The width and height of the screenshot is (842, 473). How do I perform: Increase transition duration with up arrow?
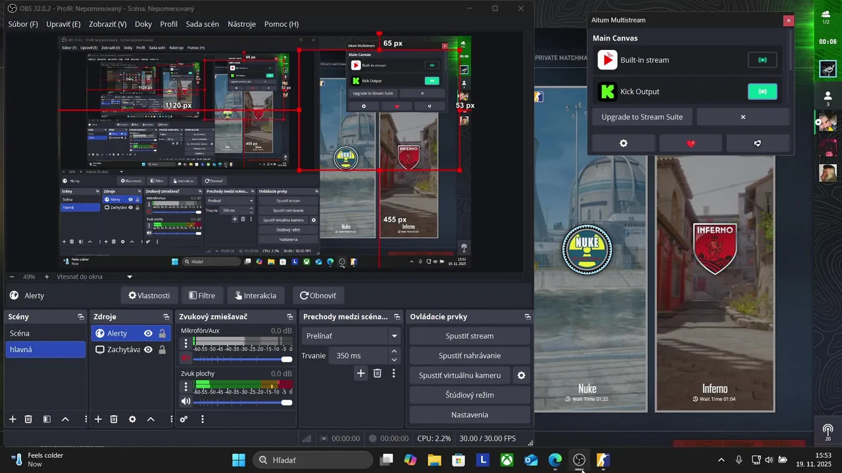pyautogui.click(x=394, y=351)
